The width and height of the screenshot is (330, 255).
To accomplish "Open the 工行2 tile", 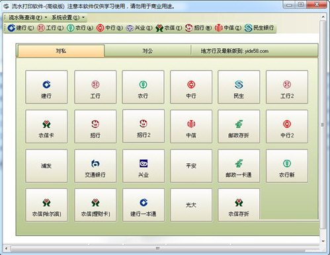I will point(287,87).
